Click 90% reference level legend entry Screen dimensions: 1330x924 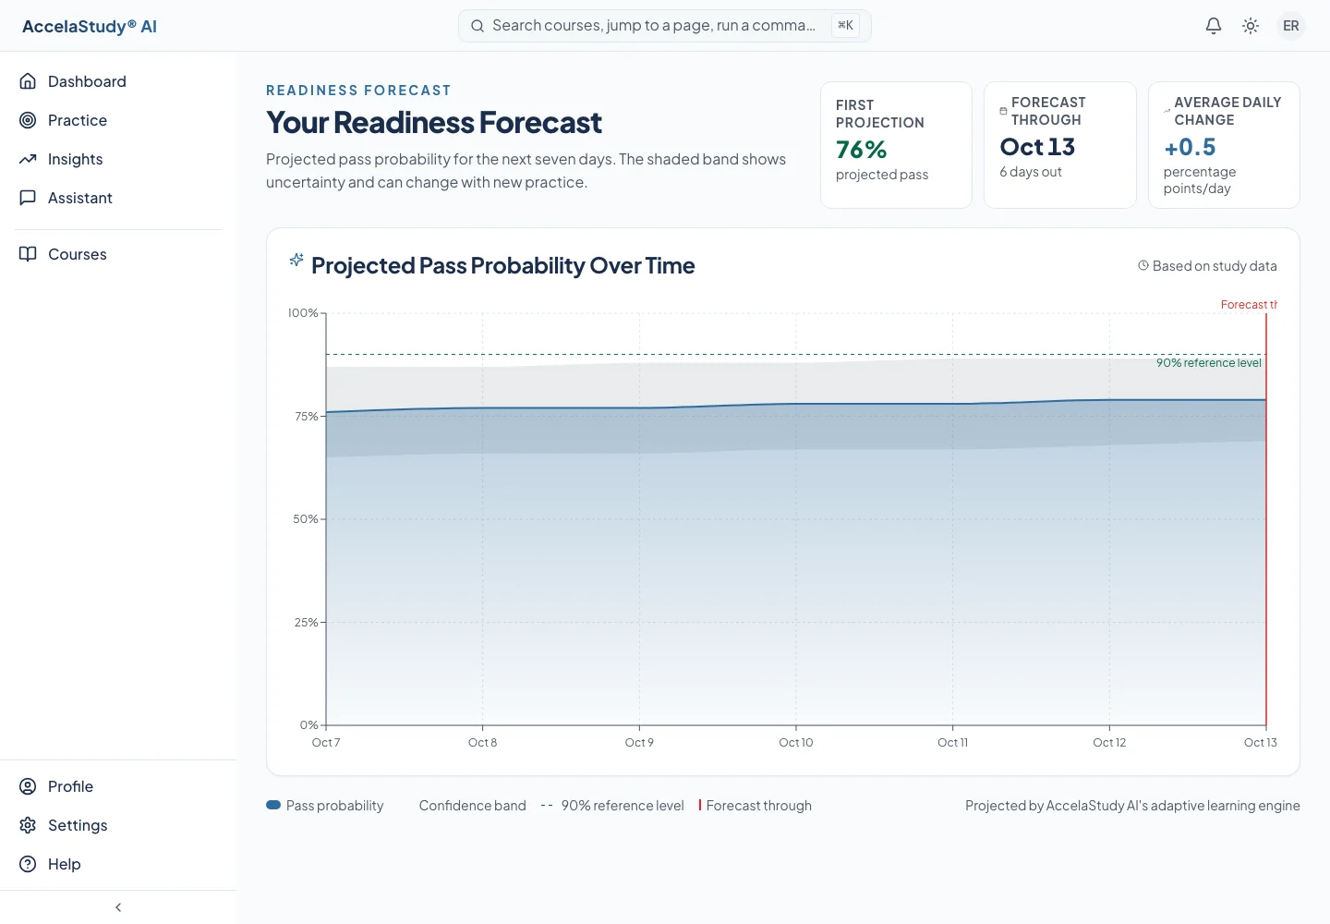click(x=612, y=806)
